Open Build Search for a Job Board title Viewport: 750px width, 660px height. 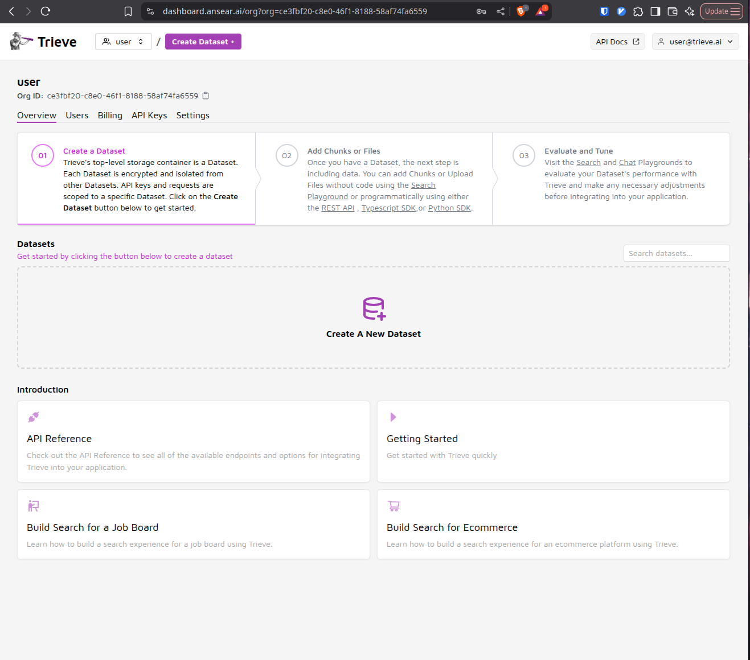tap(92, 527)
